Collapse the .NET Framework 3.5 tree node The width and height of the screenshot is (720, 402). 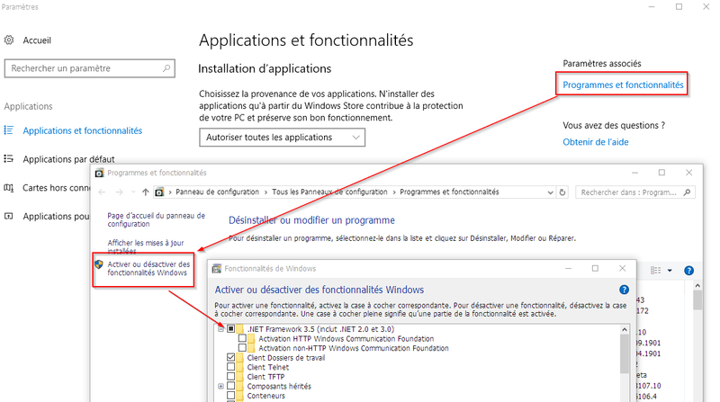(x=220, y=329)
